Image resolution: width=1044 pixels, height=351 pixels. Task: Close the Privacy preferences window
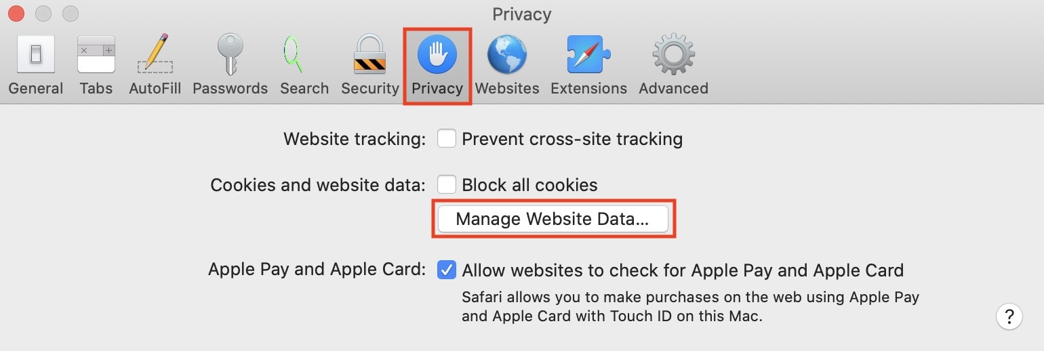pyautogui.click(x=16, y=14)
